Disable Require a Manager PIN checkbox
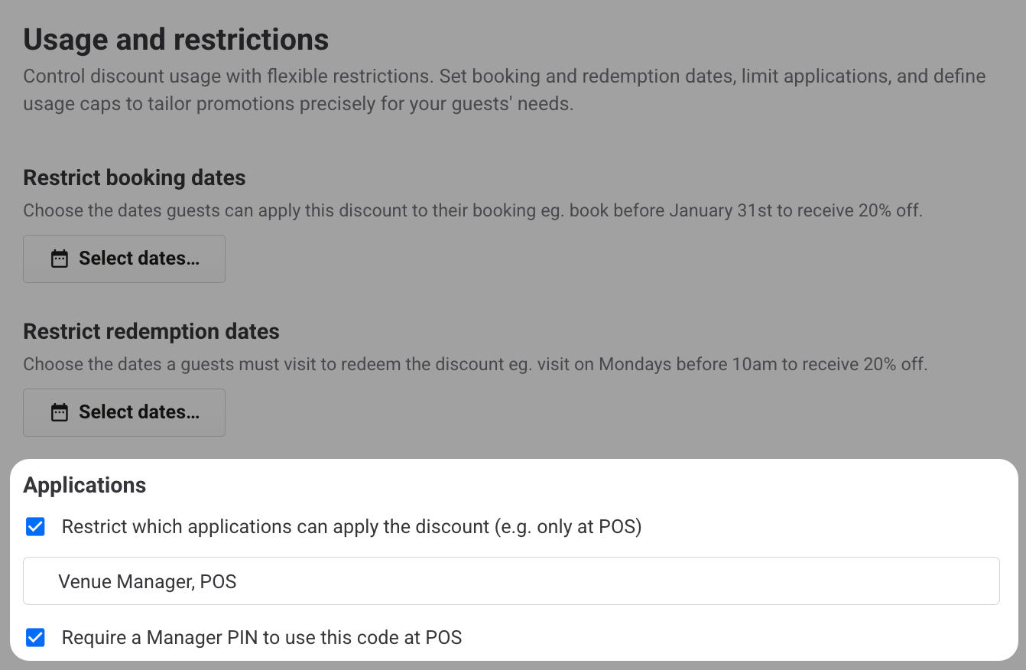This screenshot has width=1026, height=670. pos(35,637)
